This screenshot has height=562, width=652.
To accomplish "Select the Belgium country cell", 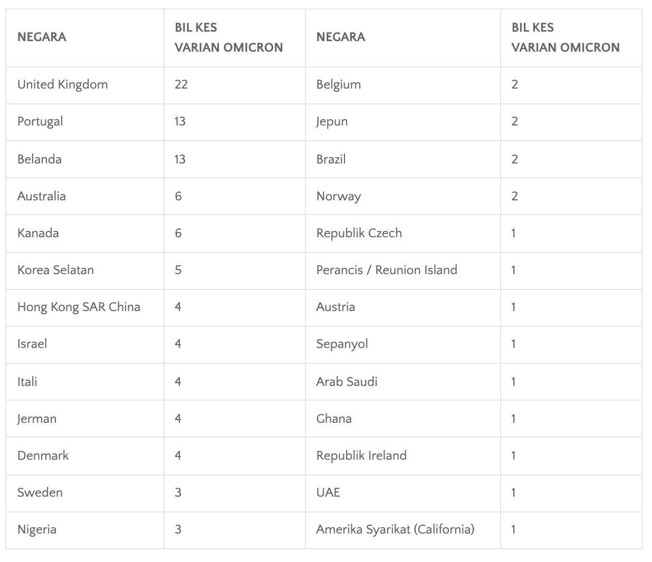I will tap(339, 85).
